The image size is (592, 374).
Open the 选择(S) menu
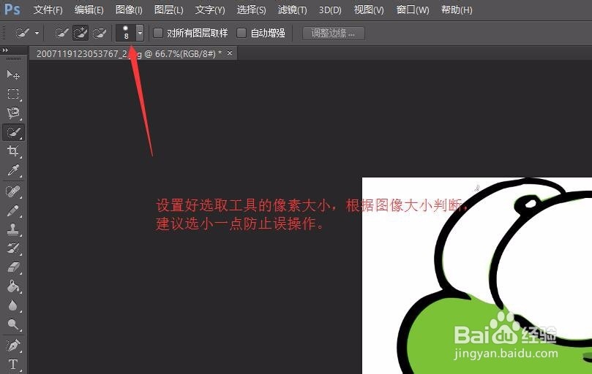[x=251, y=9]
